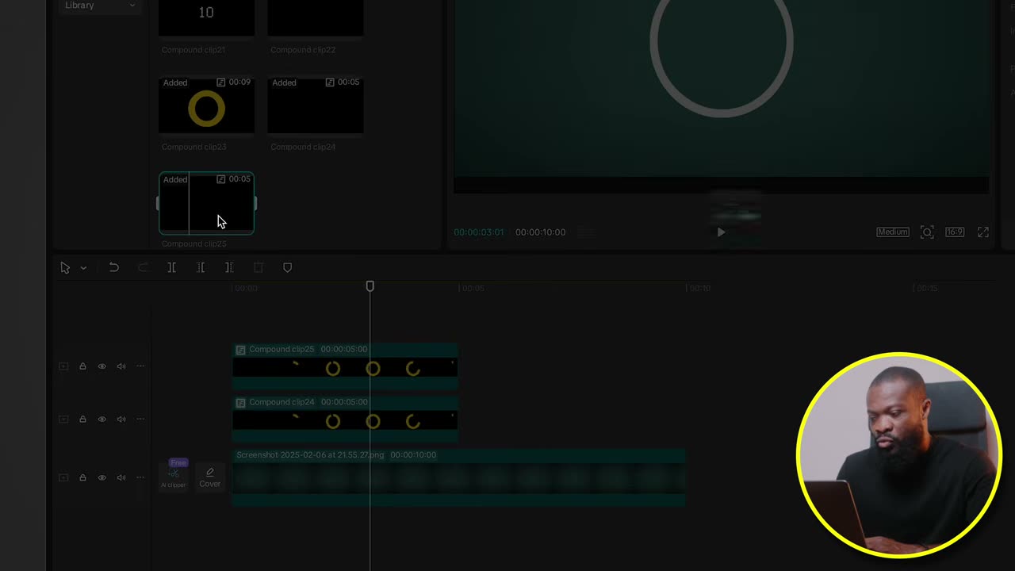Play the preview video
Viewport: 1015px width, 571px height.
(x=721, y=232)
